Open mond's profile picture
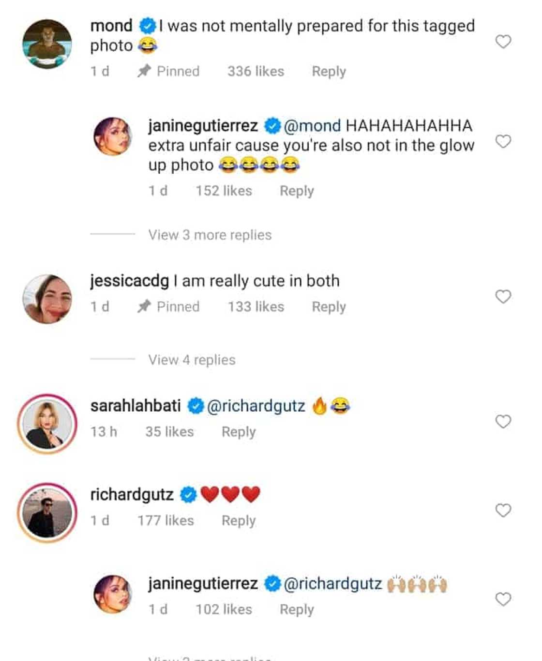 [47, 44]
